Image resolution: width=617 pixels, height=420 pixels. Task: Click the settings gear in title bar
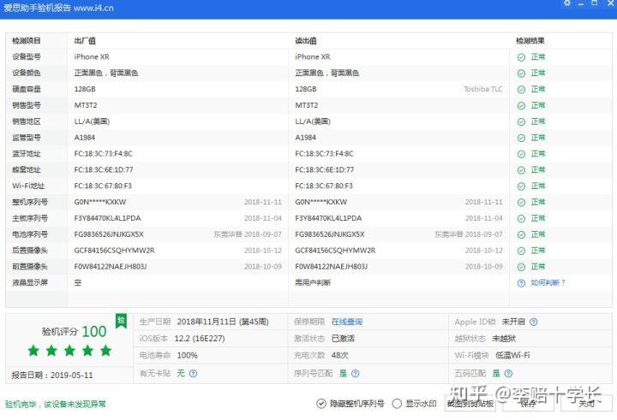pos(567,3)
